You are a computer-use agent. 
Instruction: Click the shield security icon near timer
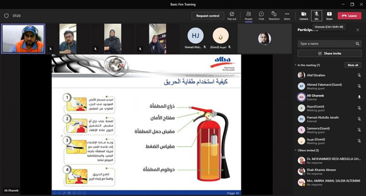click(x=6, y=15)
